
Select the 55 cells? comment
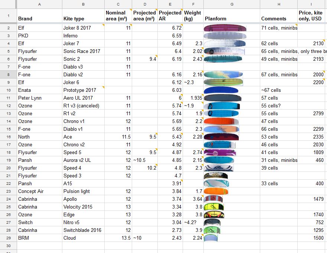coord(279,106)
